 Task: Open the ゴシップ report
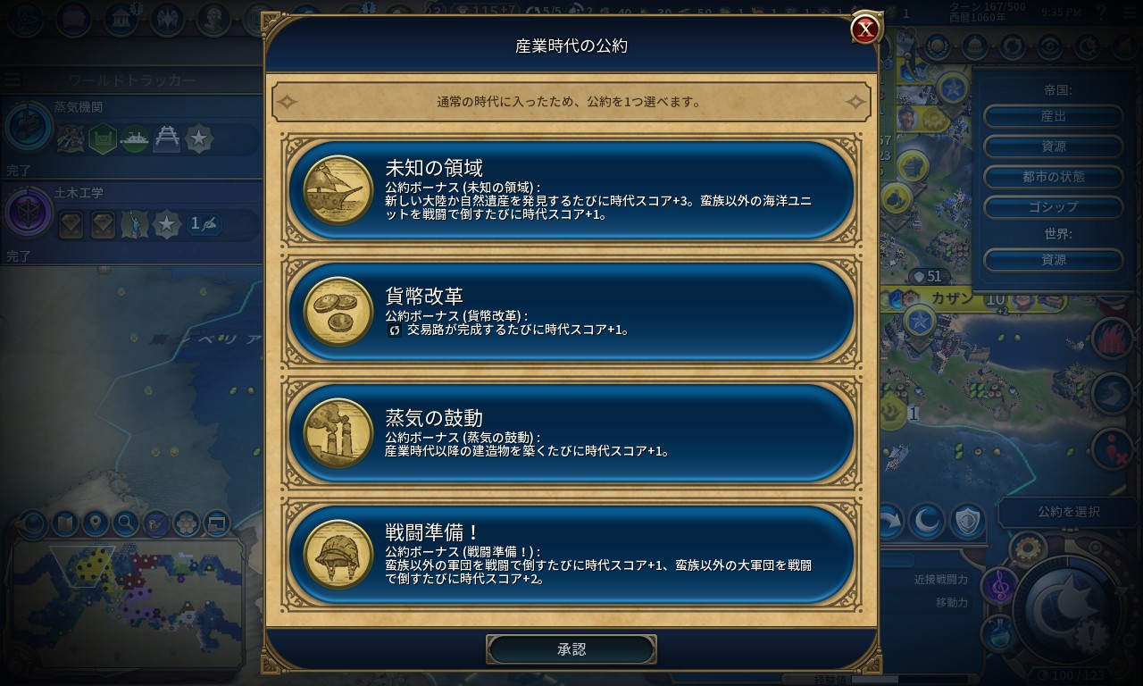pos(1054,206)
